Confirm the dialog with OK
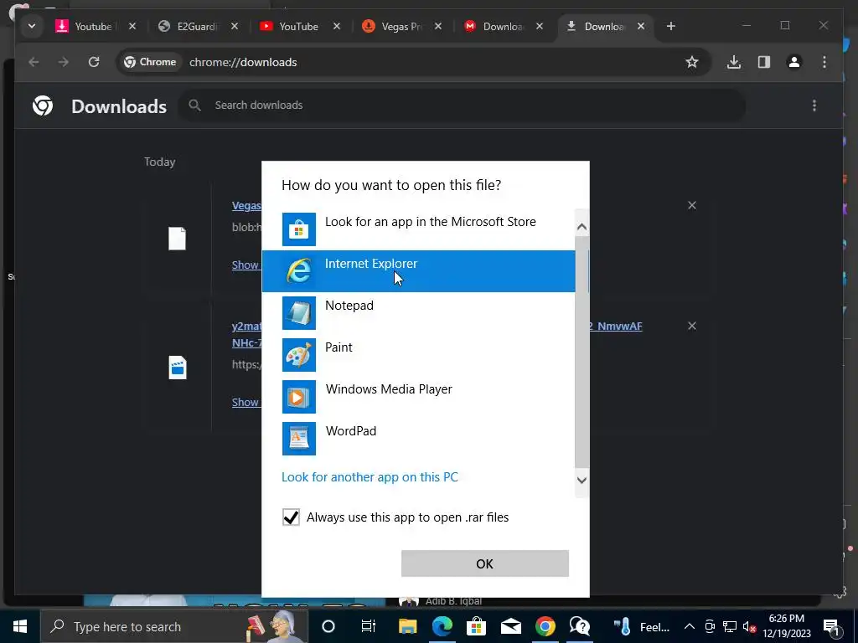858x643 pixels. point(485,563)
